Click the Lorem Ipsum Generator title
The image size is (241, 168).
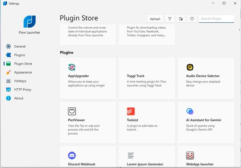click(145, 164)
